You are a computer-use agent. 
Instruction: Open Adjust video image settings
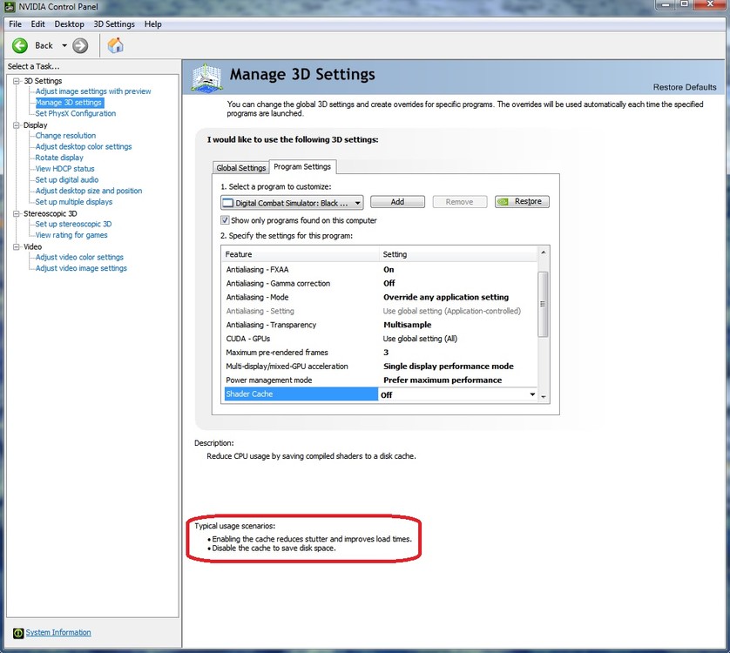point(81,268)
